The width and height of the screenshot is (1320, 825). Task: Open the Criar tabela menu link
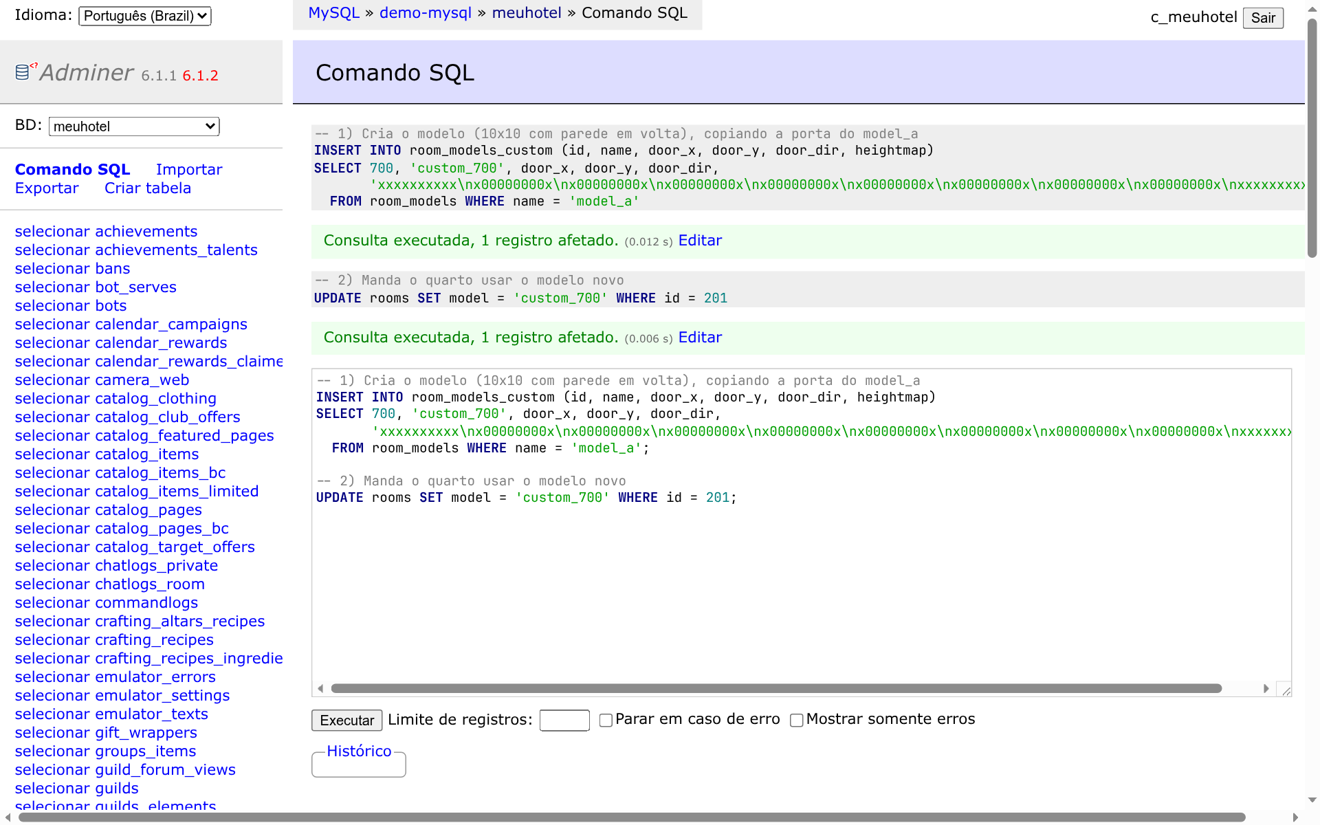[x=148, y=188]
